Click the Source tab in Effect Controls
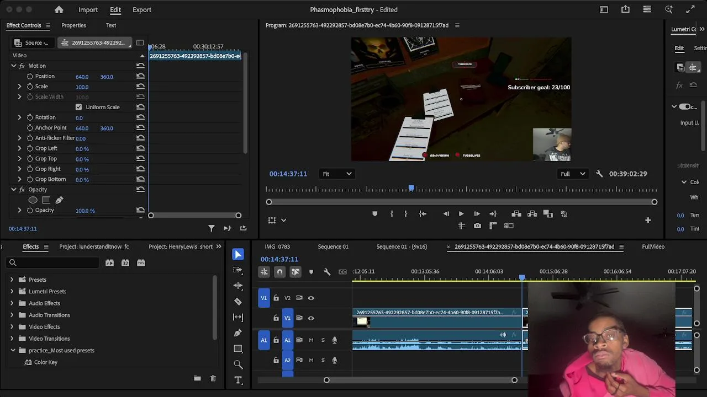 pos(31,42)
